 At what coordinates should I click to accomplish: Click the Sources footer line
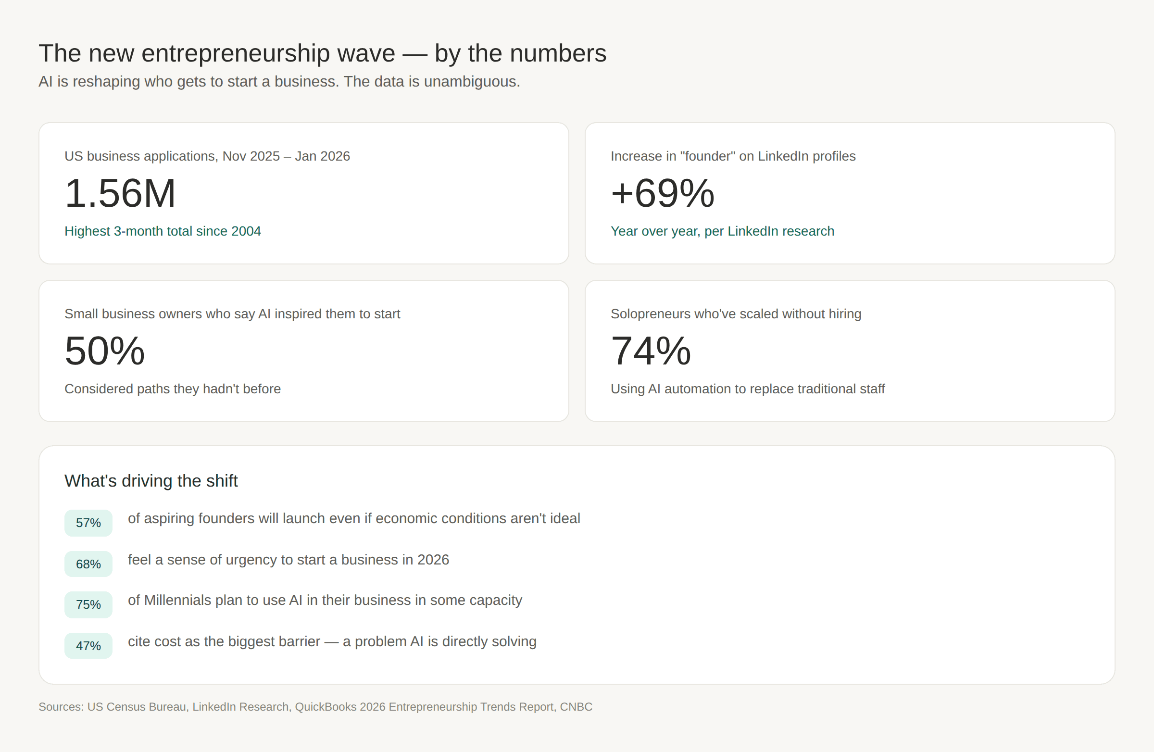[315, 707]
